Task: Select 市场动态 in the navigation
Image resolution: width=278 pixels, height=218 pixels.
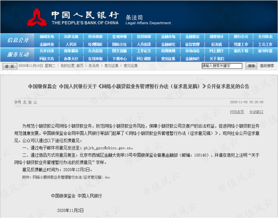Action: point(192,51)
